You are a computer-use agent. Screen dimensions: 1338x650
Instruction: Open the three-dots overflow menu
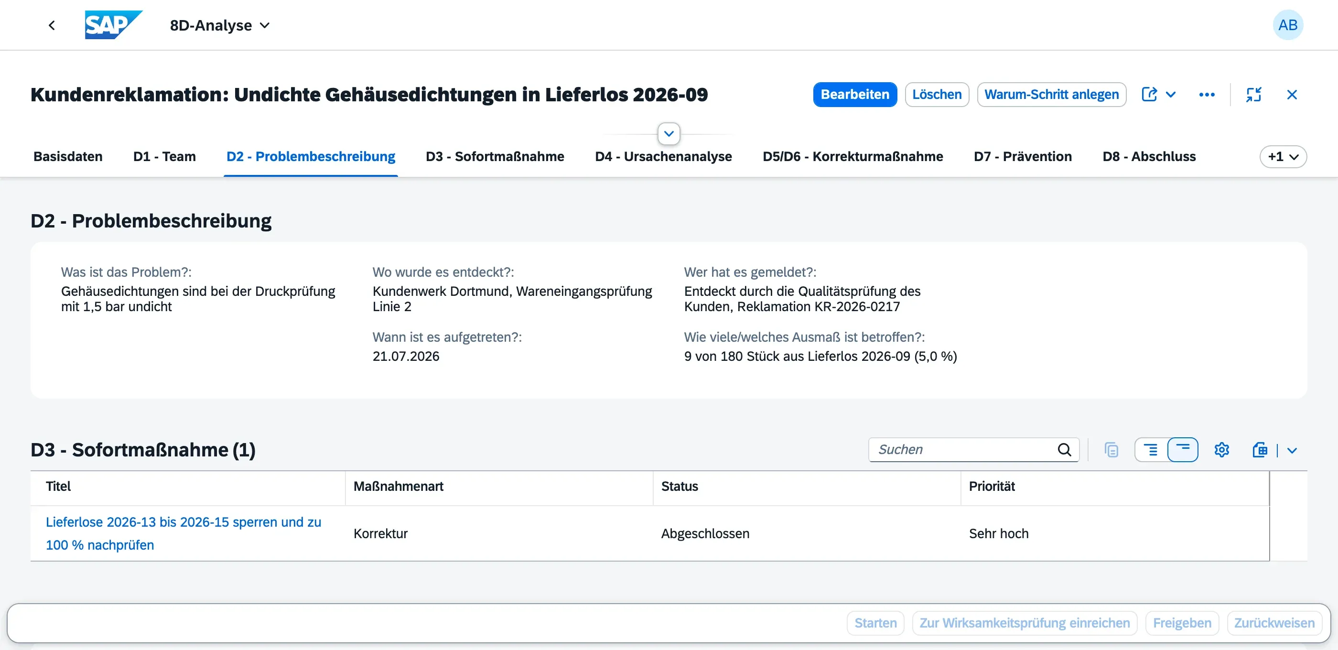1207,95
